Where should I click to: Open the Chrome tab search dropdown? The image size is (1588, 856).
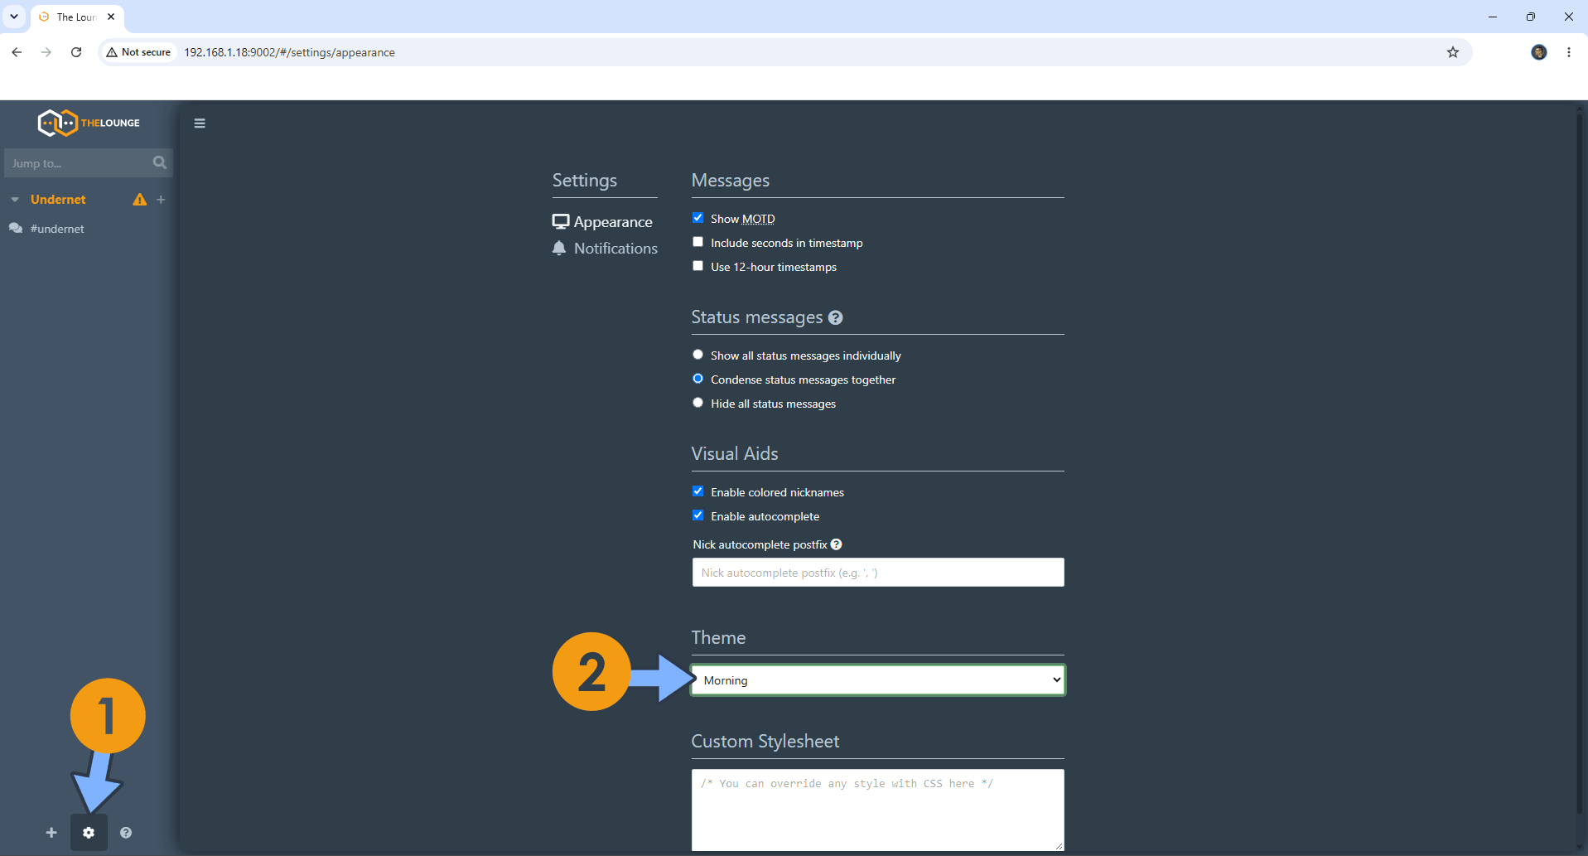[14, 17]
